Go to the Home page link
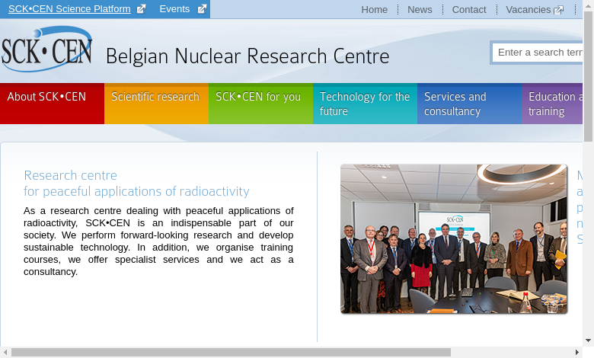The image size is (594, 358). pyautogui.click(x=374, y=9)
